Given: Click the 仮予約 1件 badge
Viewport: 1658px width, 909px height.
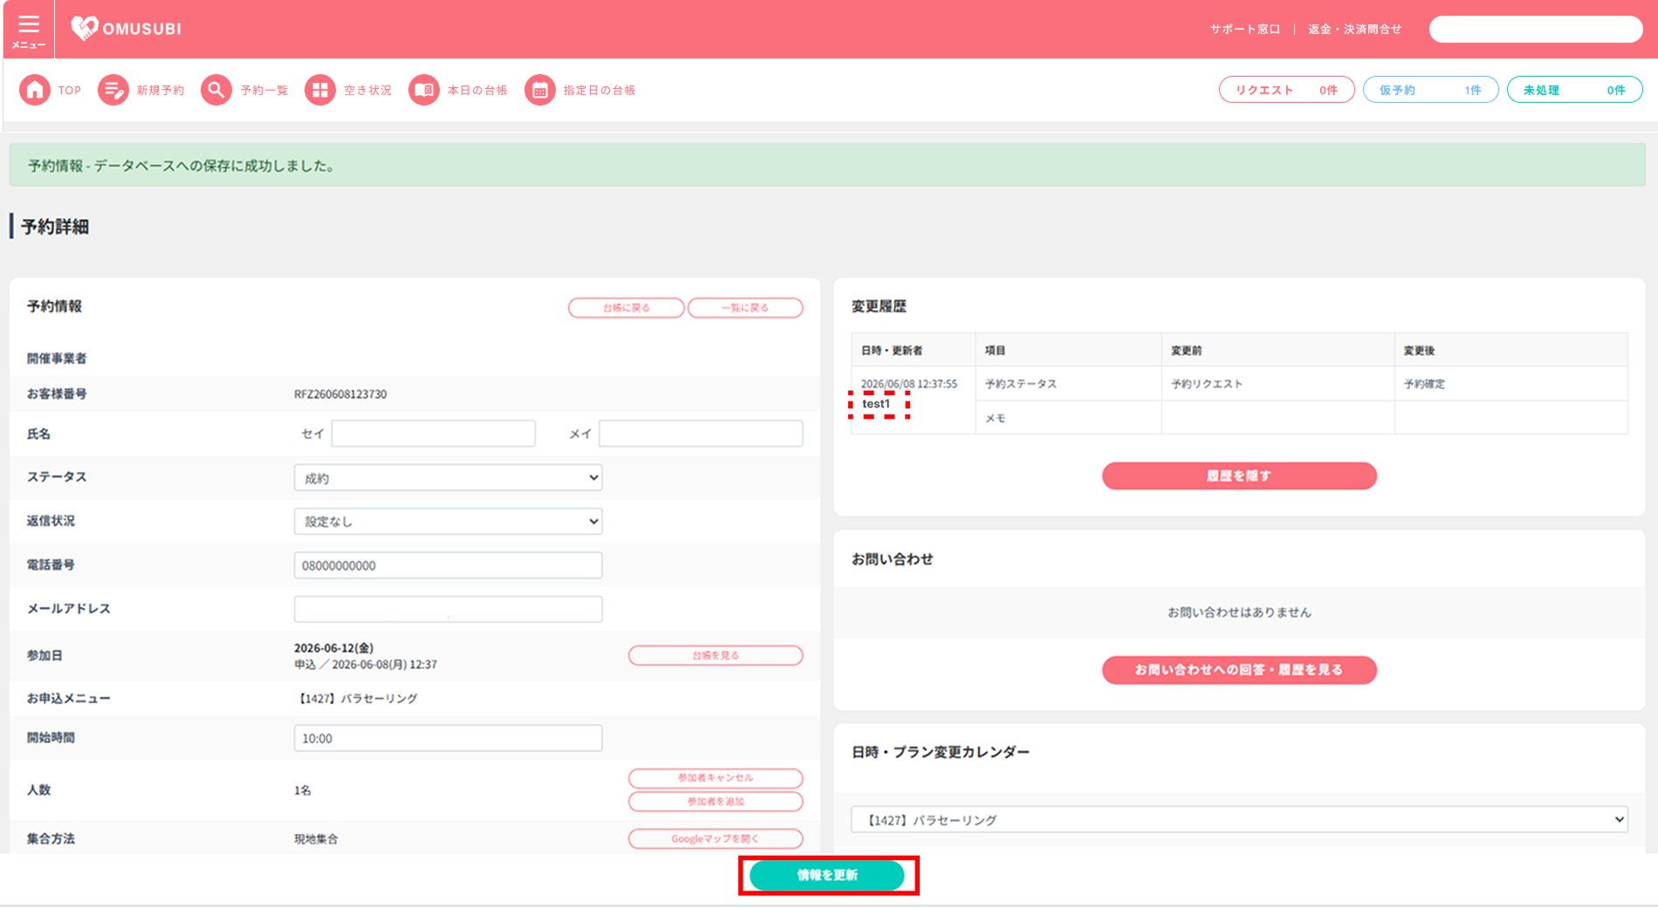Looking at the screenshot, I should click(x=1430, y=90).
